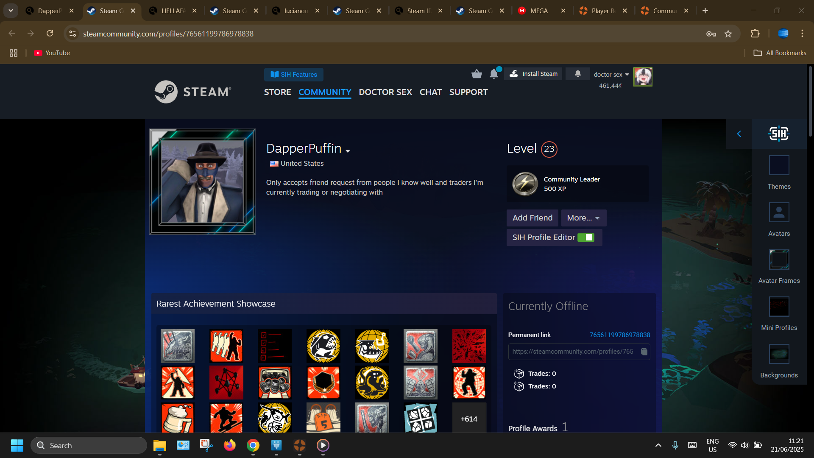Expand the DapperPuffin name history dropdown
Image resolution: width=814 pixels, height=458 pixels.
click(x=348, y=151)
